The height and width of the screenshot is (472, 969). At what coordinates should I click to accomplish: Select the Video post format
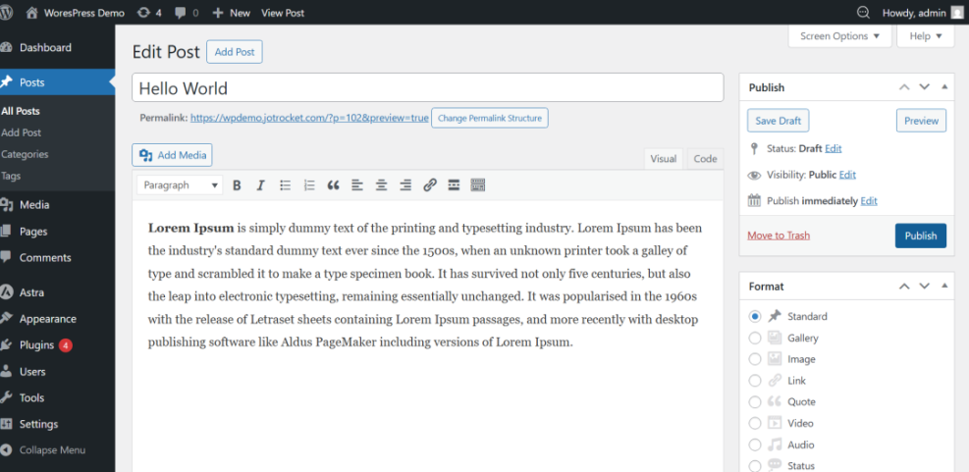(755, 423)
